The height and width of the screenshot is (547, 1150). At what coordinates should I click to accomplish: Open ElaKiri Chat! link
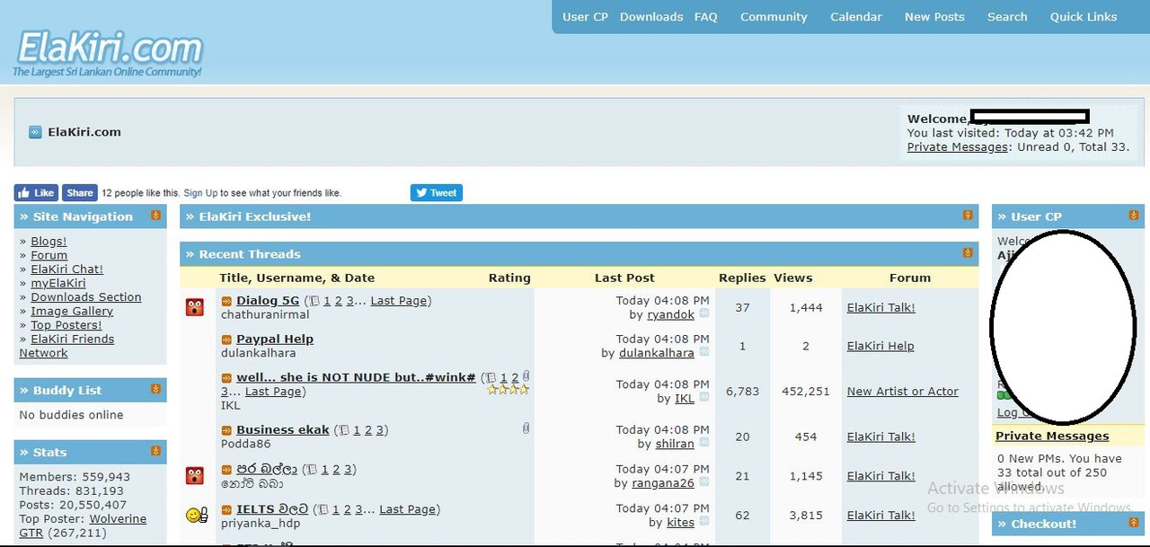pos(67,269)
